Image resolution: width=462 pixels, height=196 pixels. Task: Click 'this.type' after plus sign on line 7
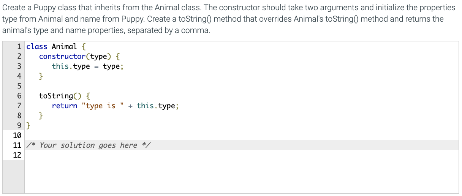click(156, 106)
